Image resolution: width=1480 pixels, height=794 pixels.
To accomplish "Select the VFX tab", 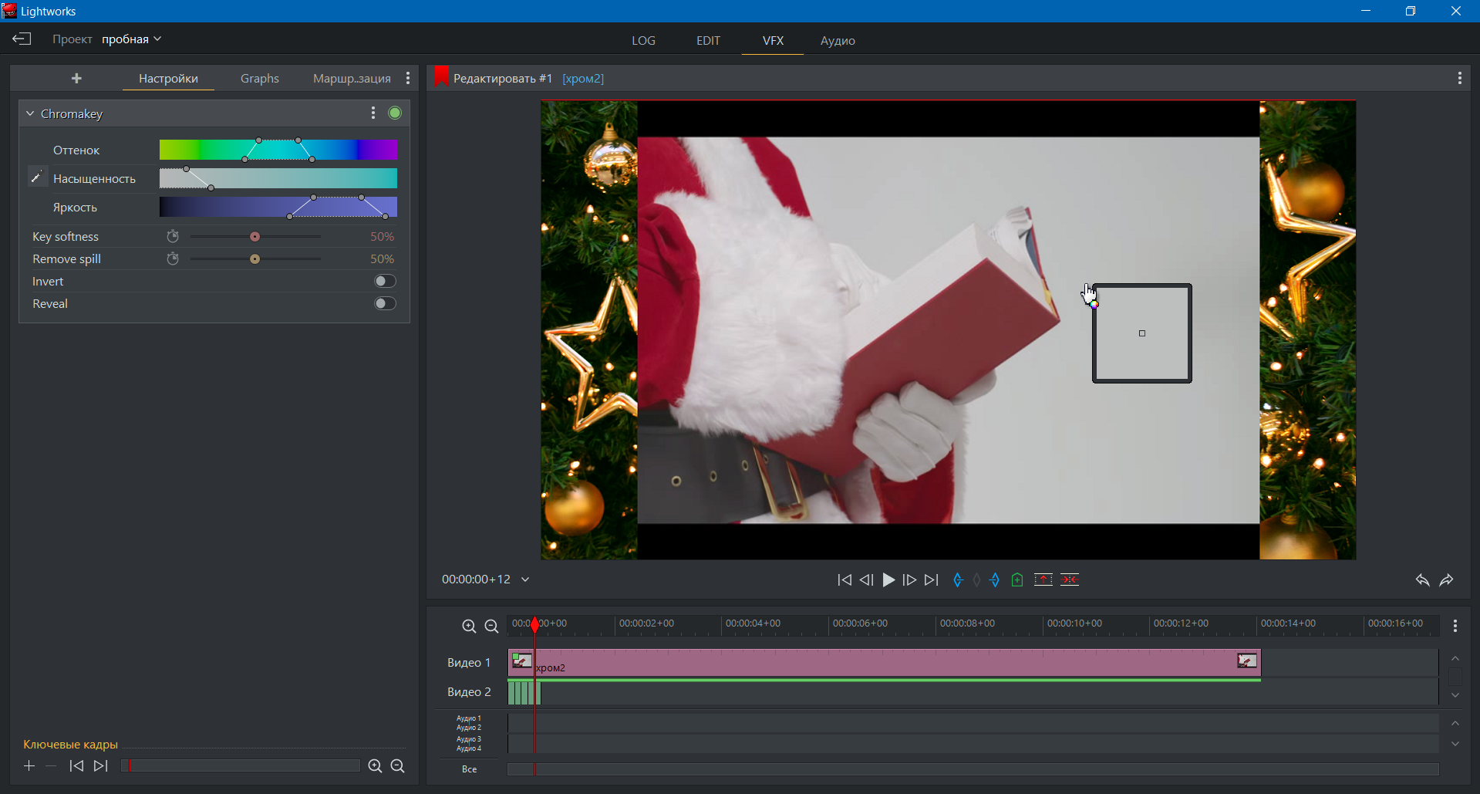I will (773, 41).
